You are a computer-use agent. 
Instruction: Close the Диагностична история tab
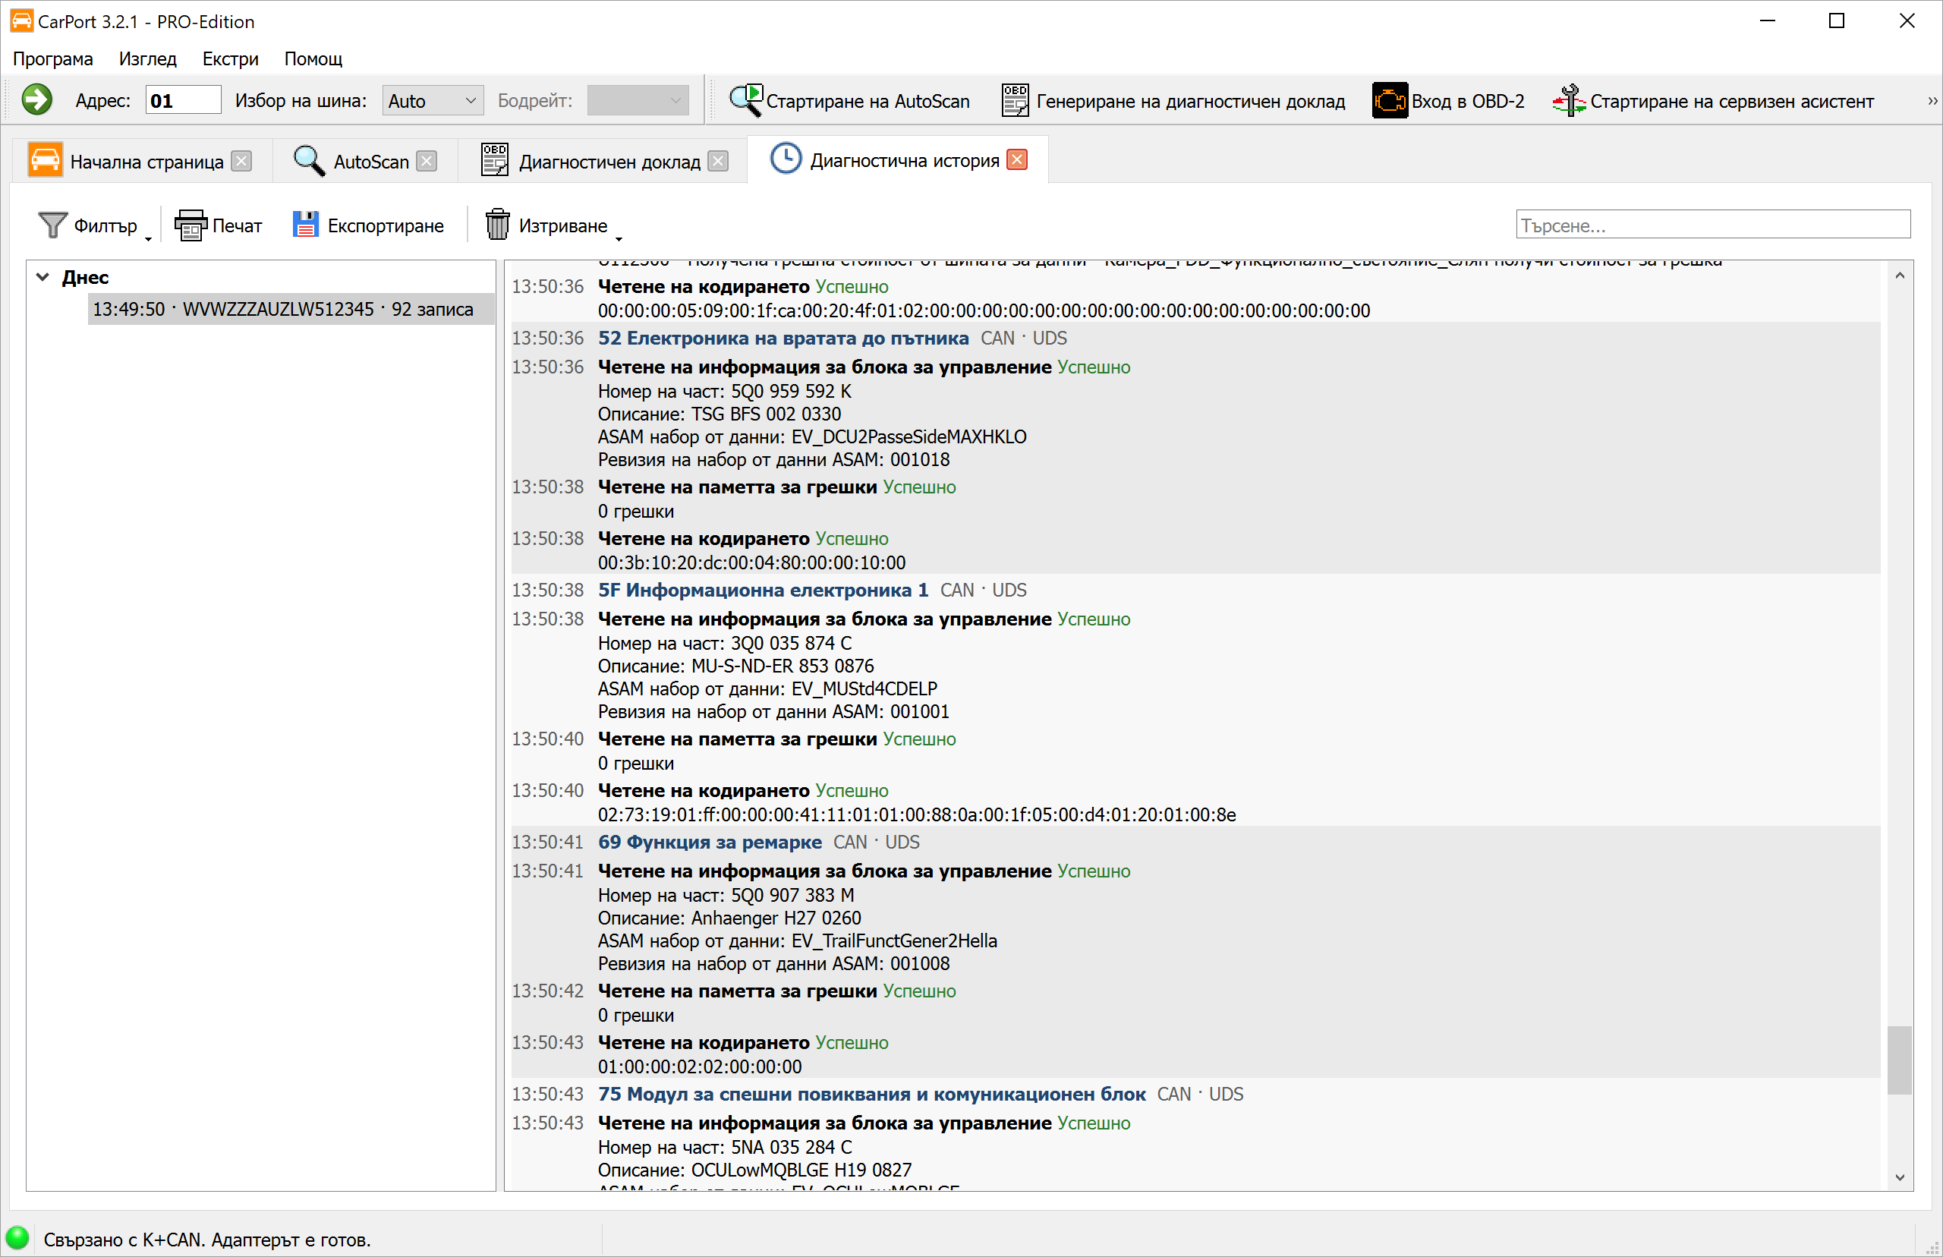(1017, 159)
